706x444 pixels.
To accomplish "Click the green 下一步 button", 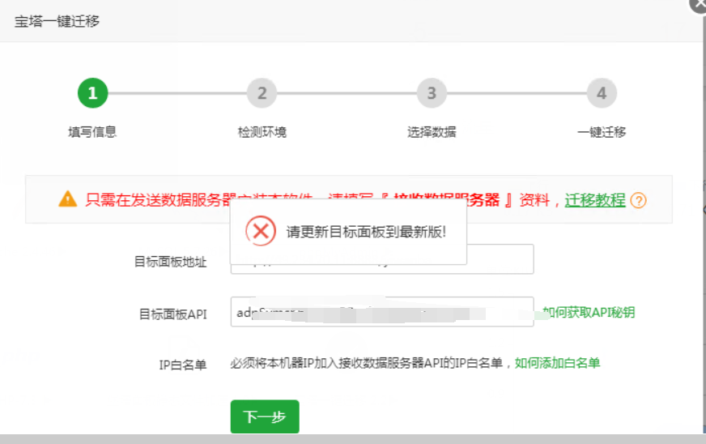I will (265, 416).
